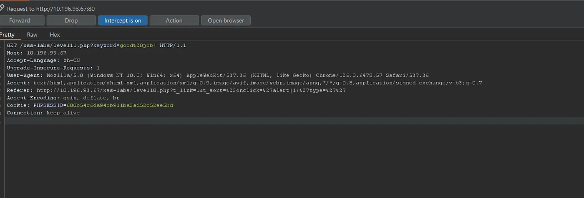
Task: Click the Accept-Encoding header line
Action: click(x=63, y=98)
